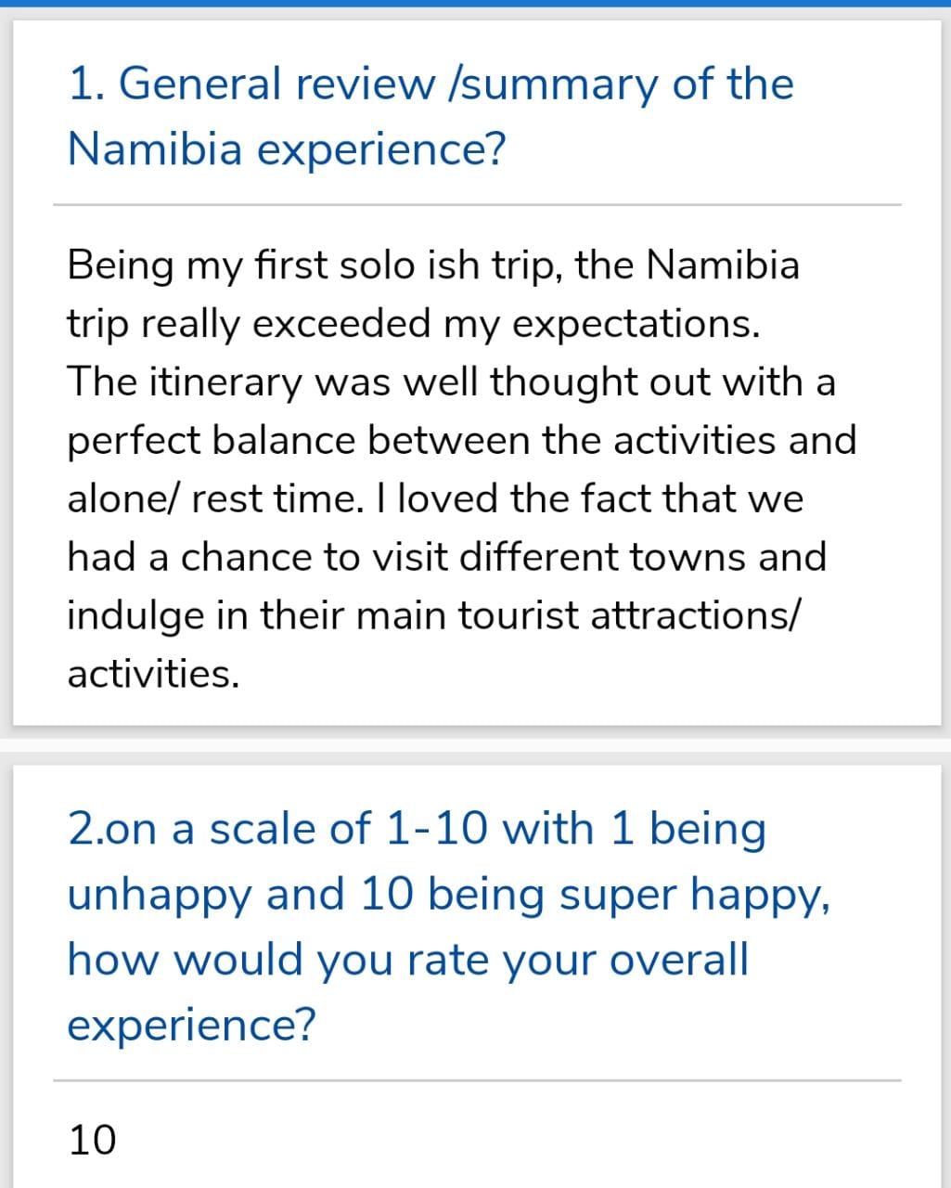
Task: Click the divider line above the '10' answer
Action: [x=477, y=1080]
